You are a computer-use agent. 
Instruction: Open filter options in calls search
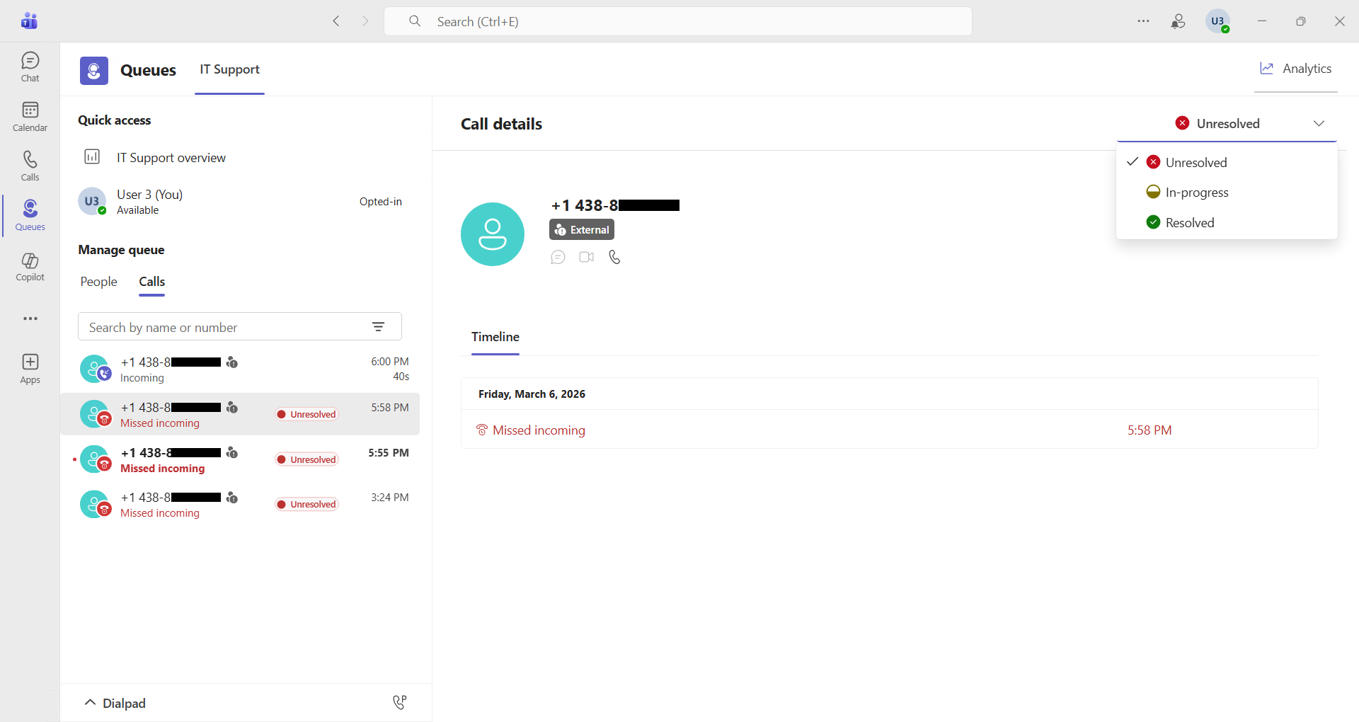pyautogui.click(x=378, y=327)
